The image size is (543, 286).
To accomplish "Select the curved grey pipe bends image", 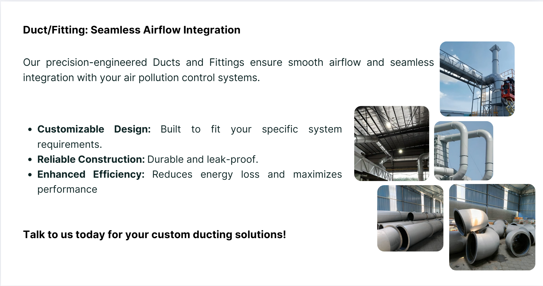I will click(464, 151).
